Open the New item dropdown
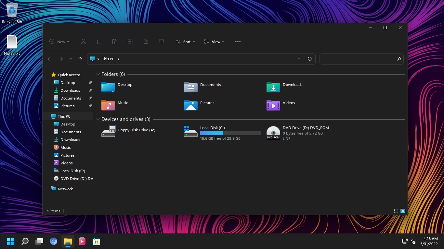444x249 pixels. (x=59, y=41)
